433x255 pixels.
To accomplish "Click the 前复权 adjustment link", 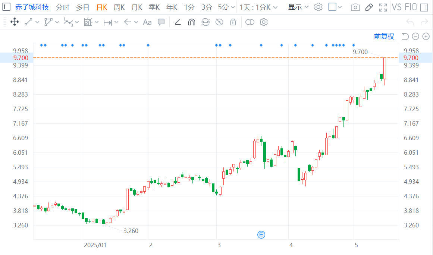I will point(384,37).
